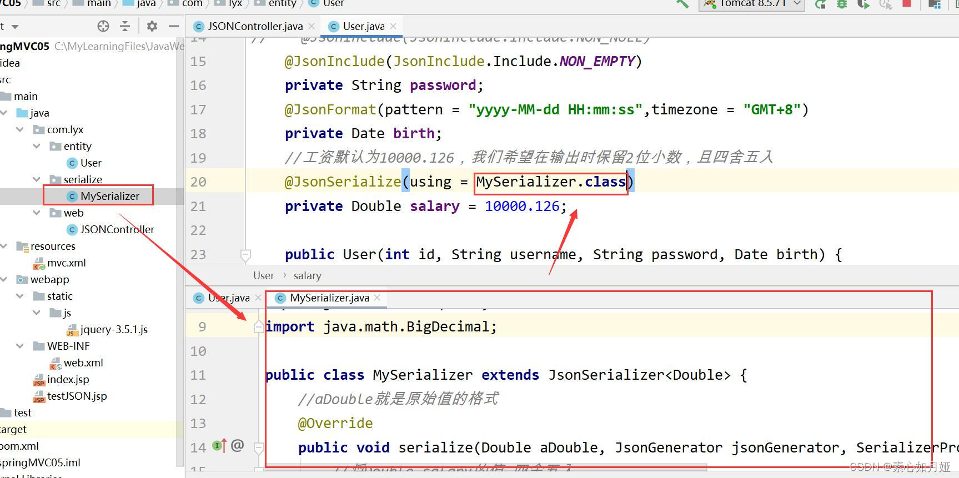The height and width of the screenshot is (478, 959).
Task: Fold the constructor at line 23 gutter marker
Action: (245, 255)
